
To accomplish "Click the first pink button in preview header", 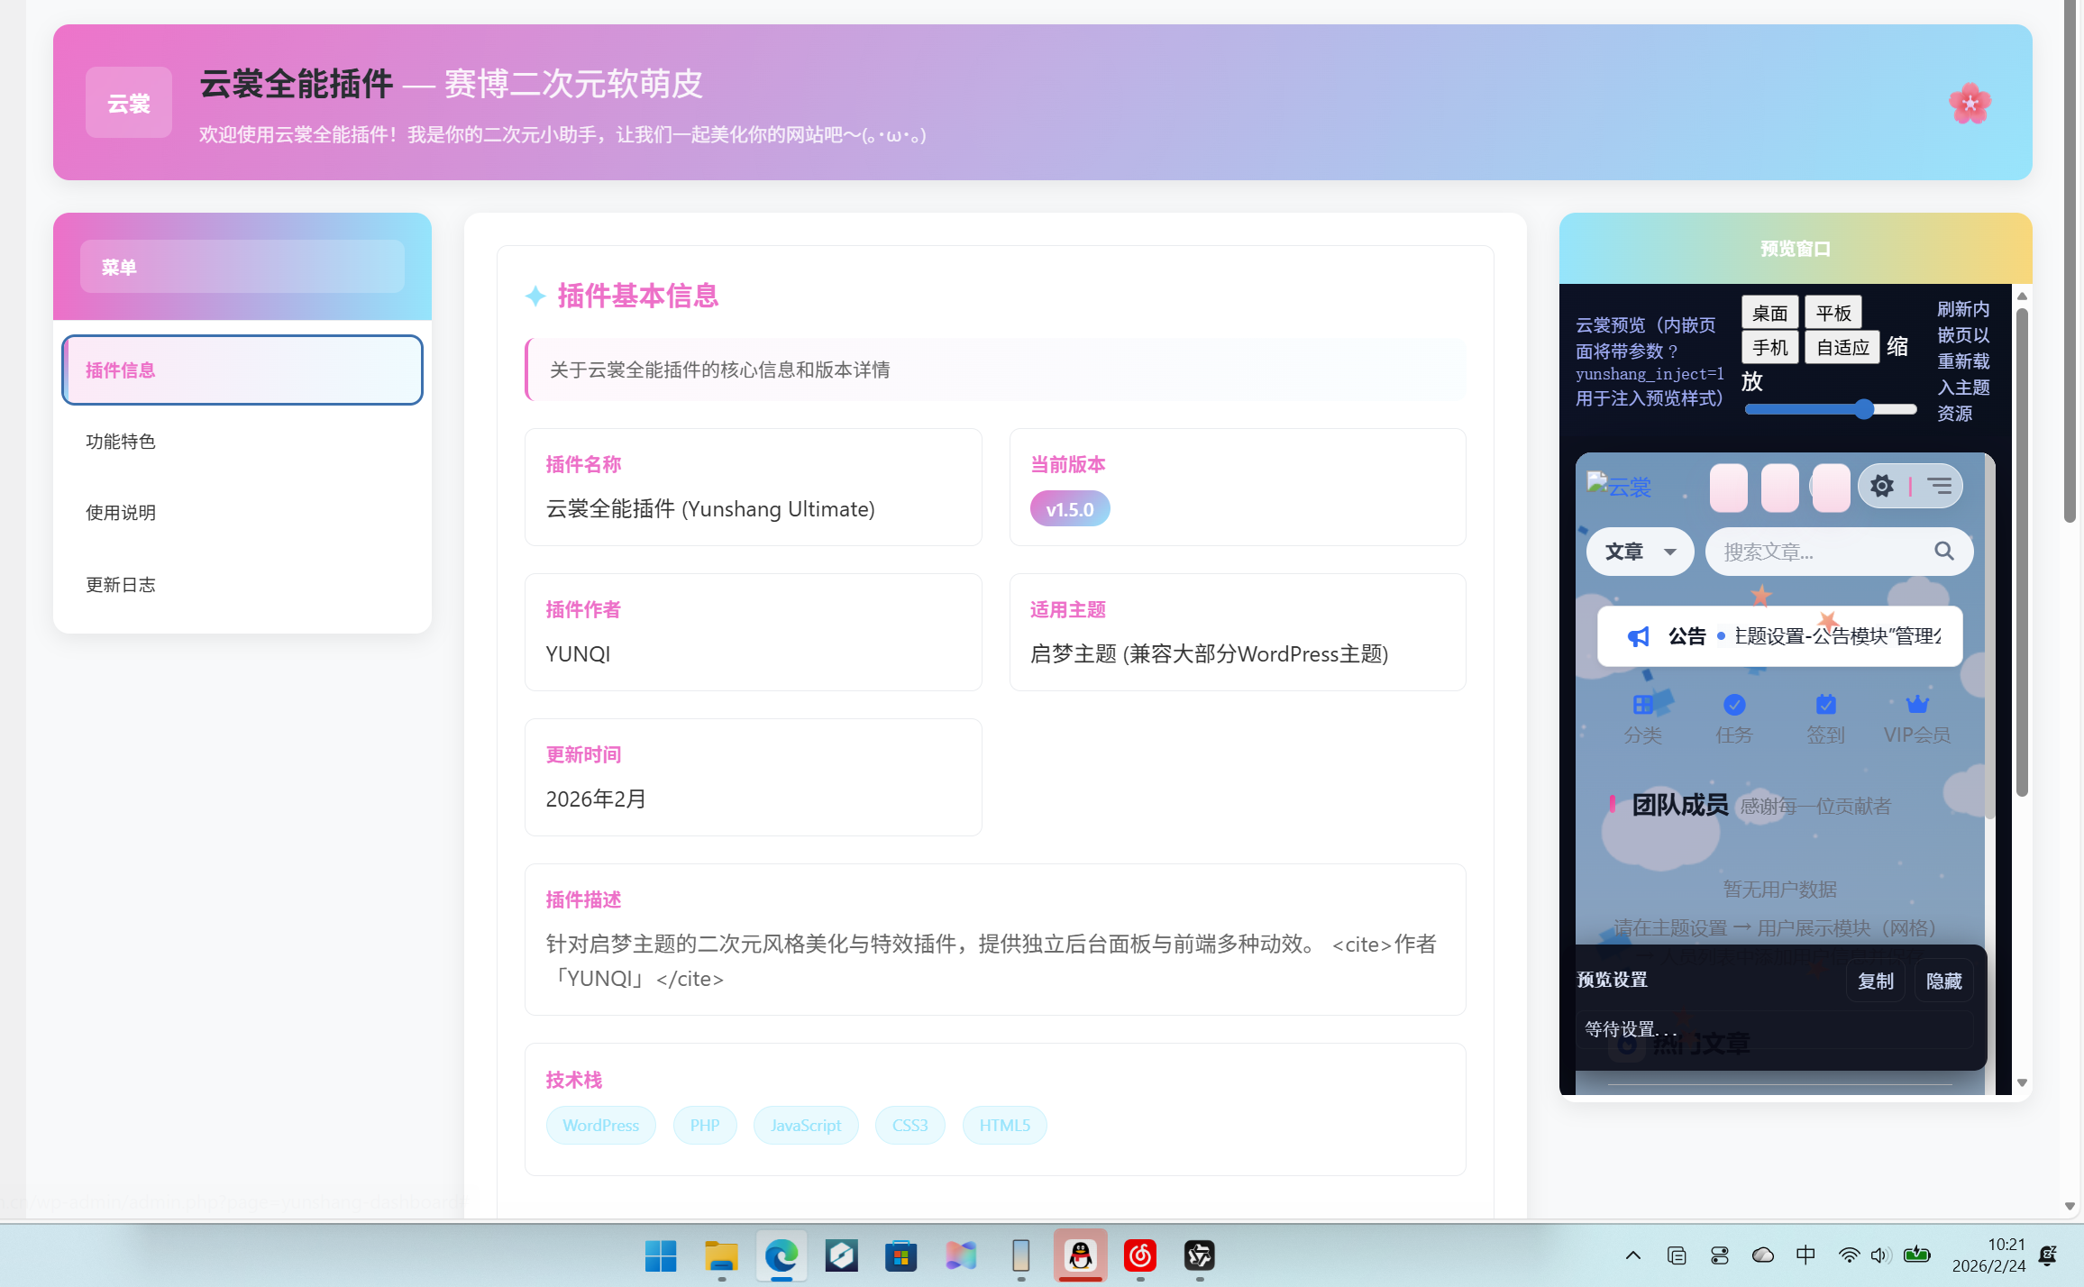I will (1728, 488).
